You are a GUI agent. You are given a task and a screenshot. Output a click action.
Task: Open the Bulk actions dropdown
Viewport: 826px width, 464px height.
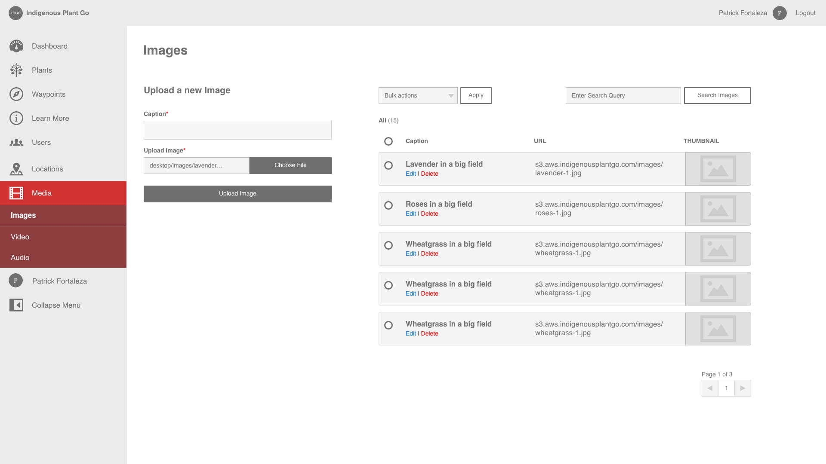418,95
